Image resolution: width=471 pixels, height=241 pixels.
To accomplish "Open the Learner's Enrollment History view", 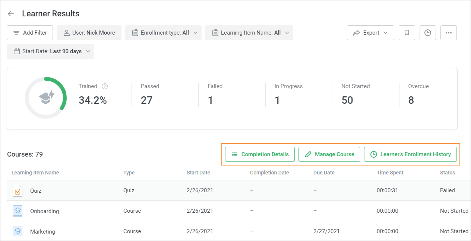I will (x=410, y=154).
